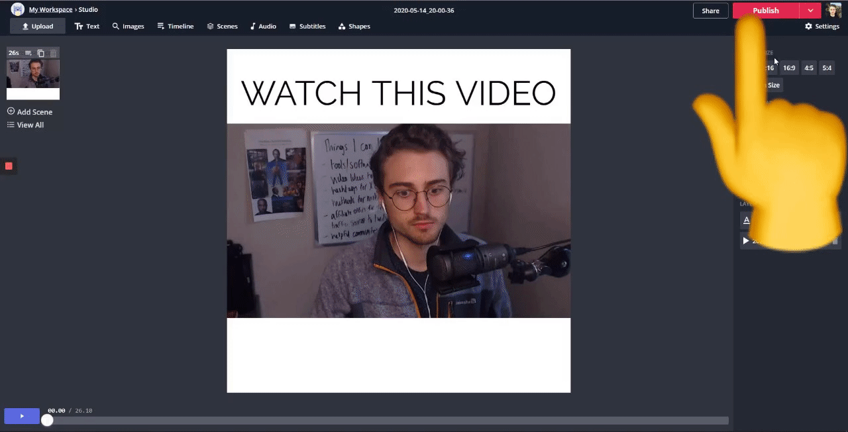Duplicate the 26s scene
The image size is (848, 432).
(x=41, y=53)
